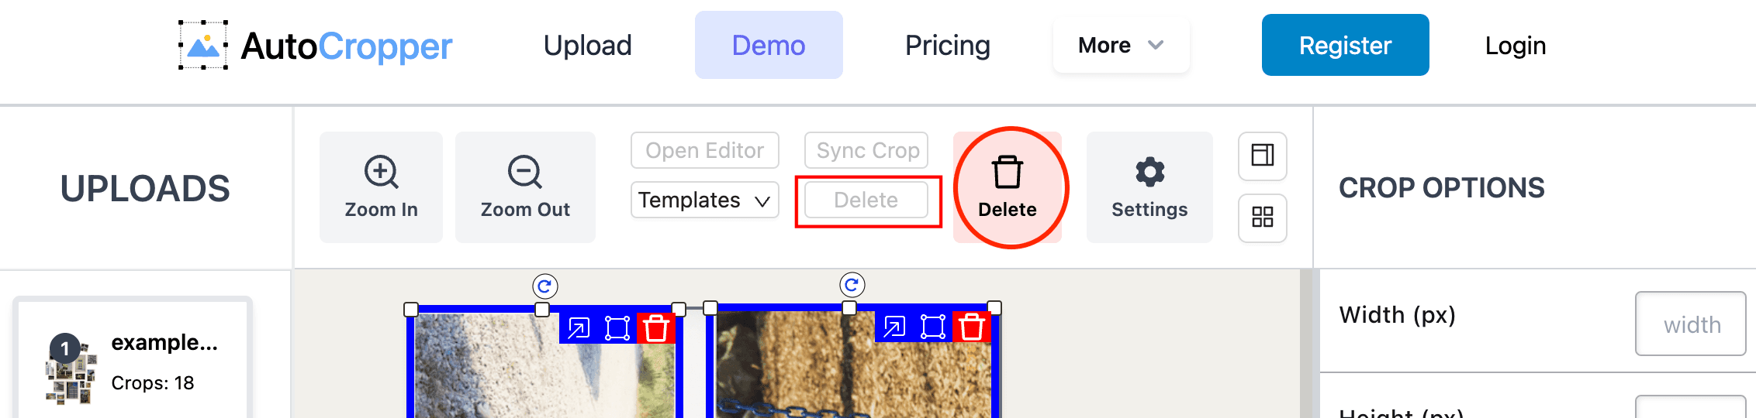This screenshot has height=418, width=1756.
Task: Click the Zoom In magnifier icon
Action: click(x=381, y=172)
